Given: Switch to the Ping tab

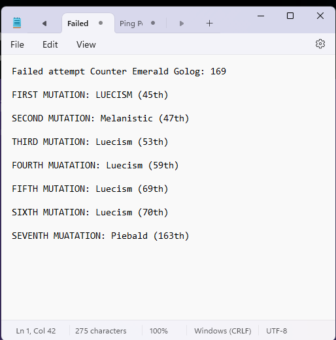Looking at the screenshot, I should (131, 23).
